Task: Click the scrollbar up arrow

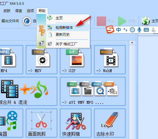Action: [x=132, y=43]
